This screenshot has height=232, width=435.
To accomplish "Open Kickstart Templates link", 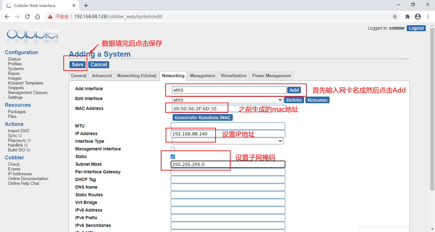I will click(x=25, y=83).
